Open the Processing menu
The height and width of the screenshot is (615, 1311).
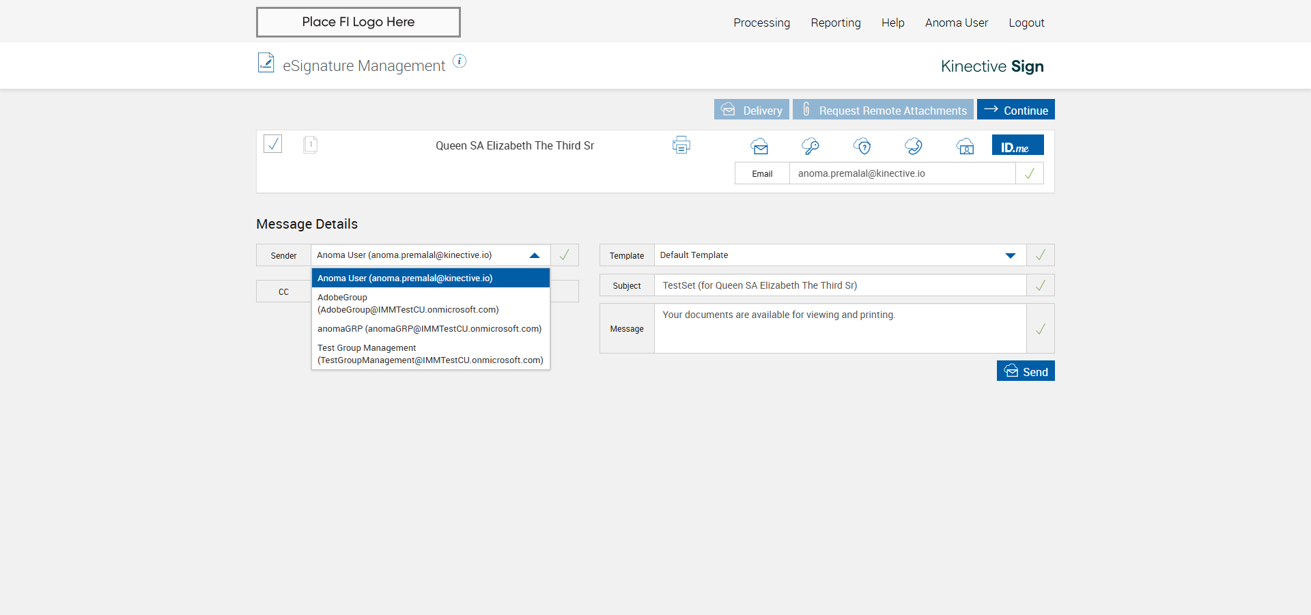761,23
